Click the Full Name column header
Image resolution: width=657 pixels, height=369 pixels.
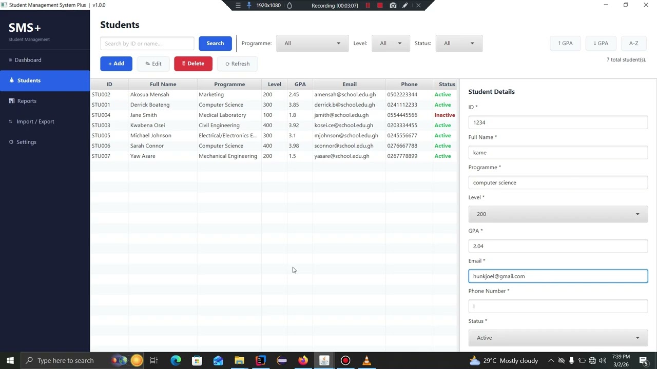[163, 84]
